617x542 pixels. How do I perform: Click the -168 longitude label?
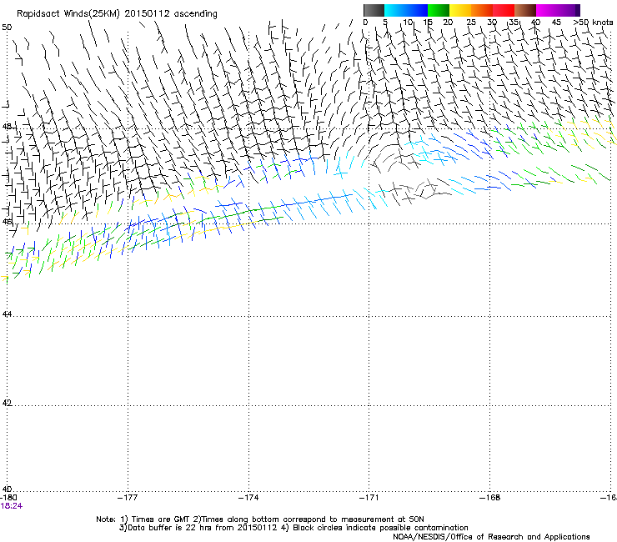[490, 498]
